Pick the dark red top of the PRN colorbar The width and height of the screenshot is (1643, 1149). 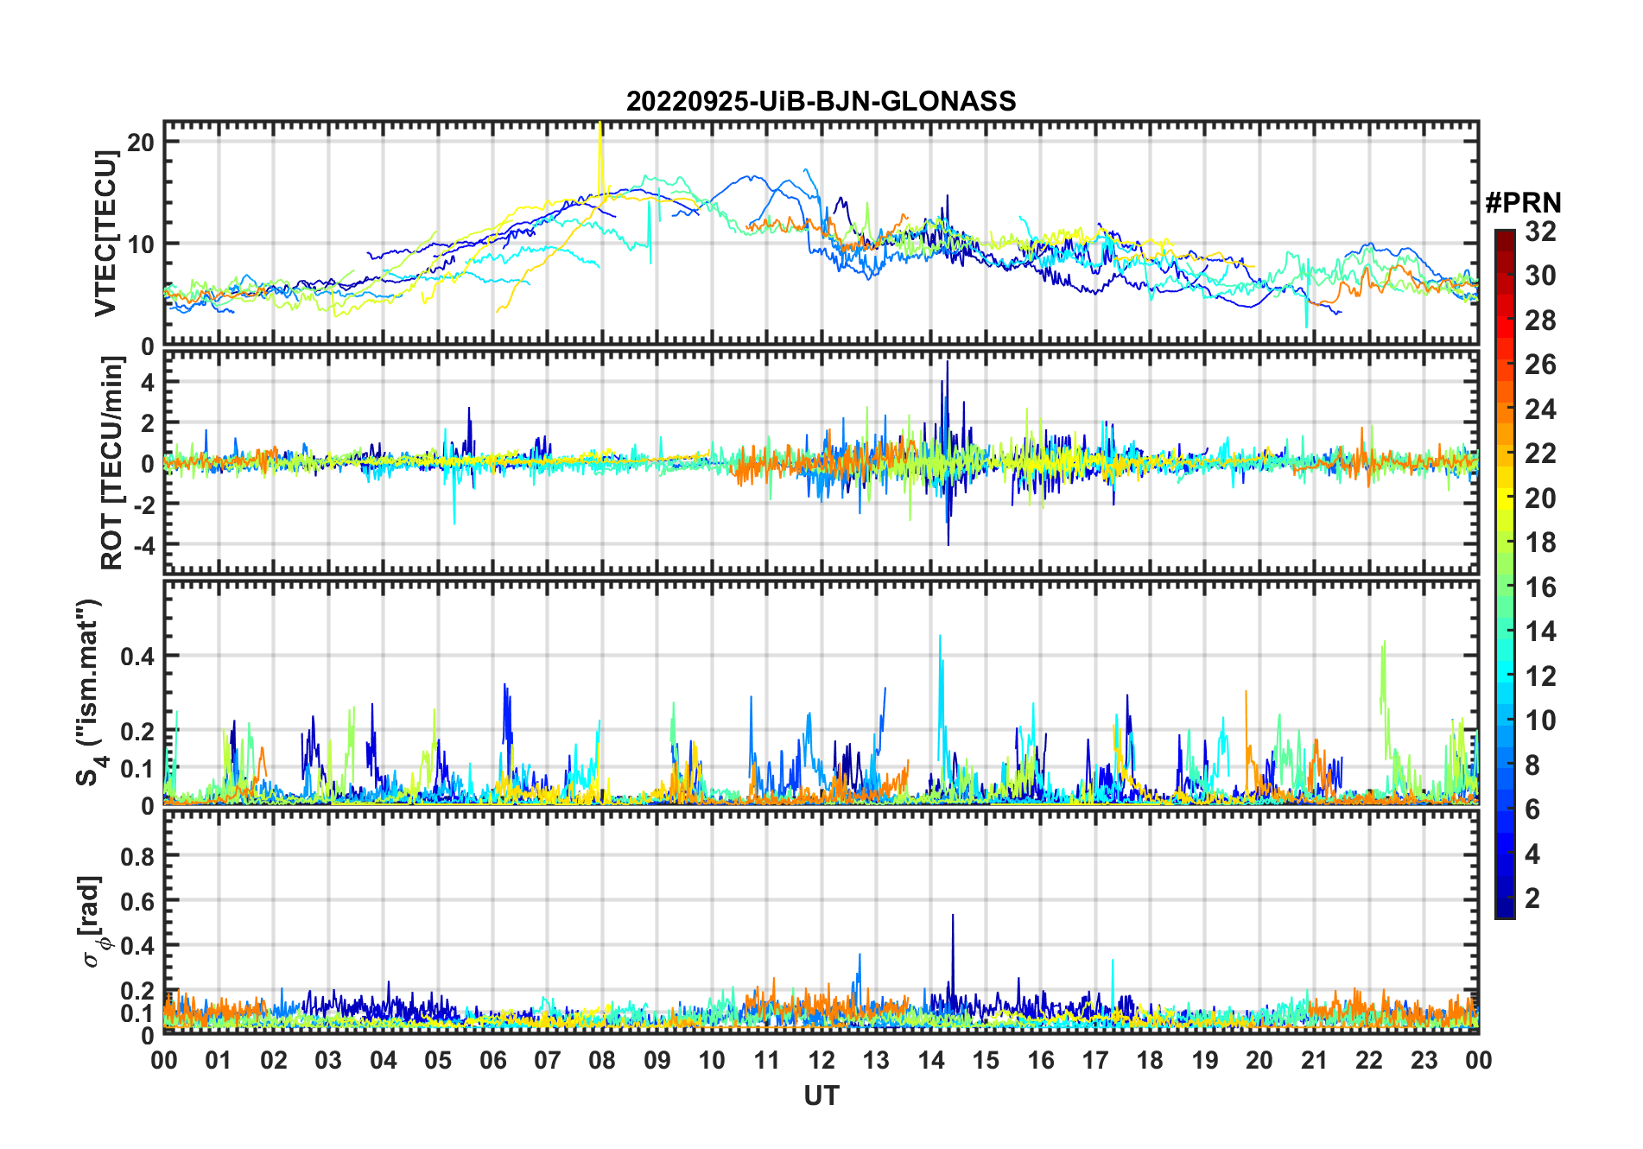pyautogui.click(x=1504, y=236)
